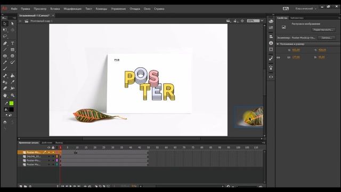Toggle lock all layers padlock header
This screenshot has height=192, width=341.
coord(53,147)
